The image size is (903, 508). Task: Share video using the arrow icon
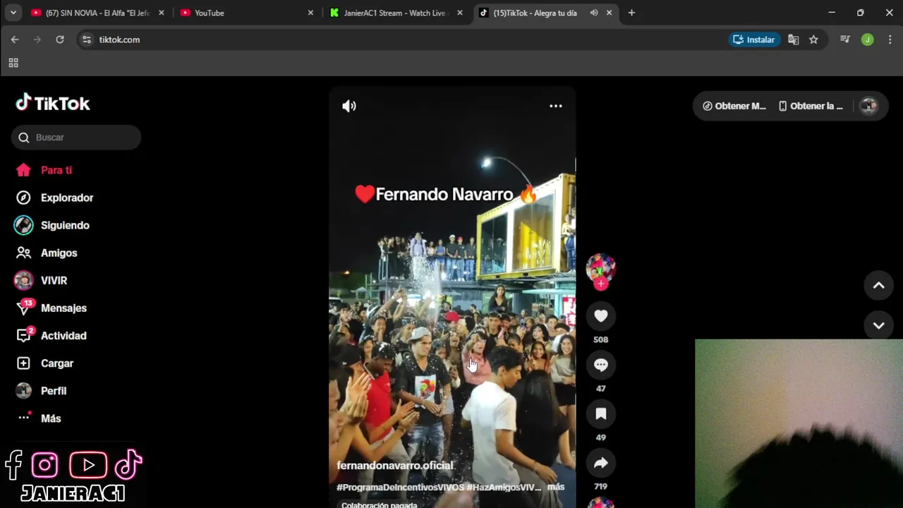[601, 463]
